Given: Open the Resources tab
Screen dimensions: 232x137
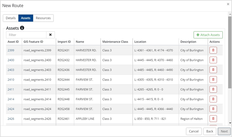Looking at the screenshot, I should click(43, 18).
